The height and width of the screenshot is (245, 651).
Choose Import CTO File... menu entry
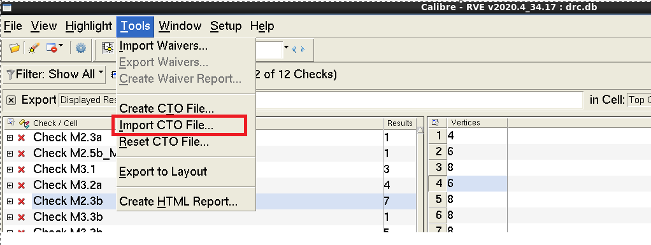click(185, 125)
